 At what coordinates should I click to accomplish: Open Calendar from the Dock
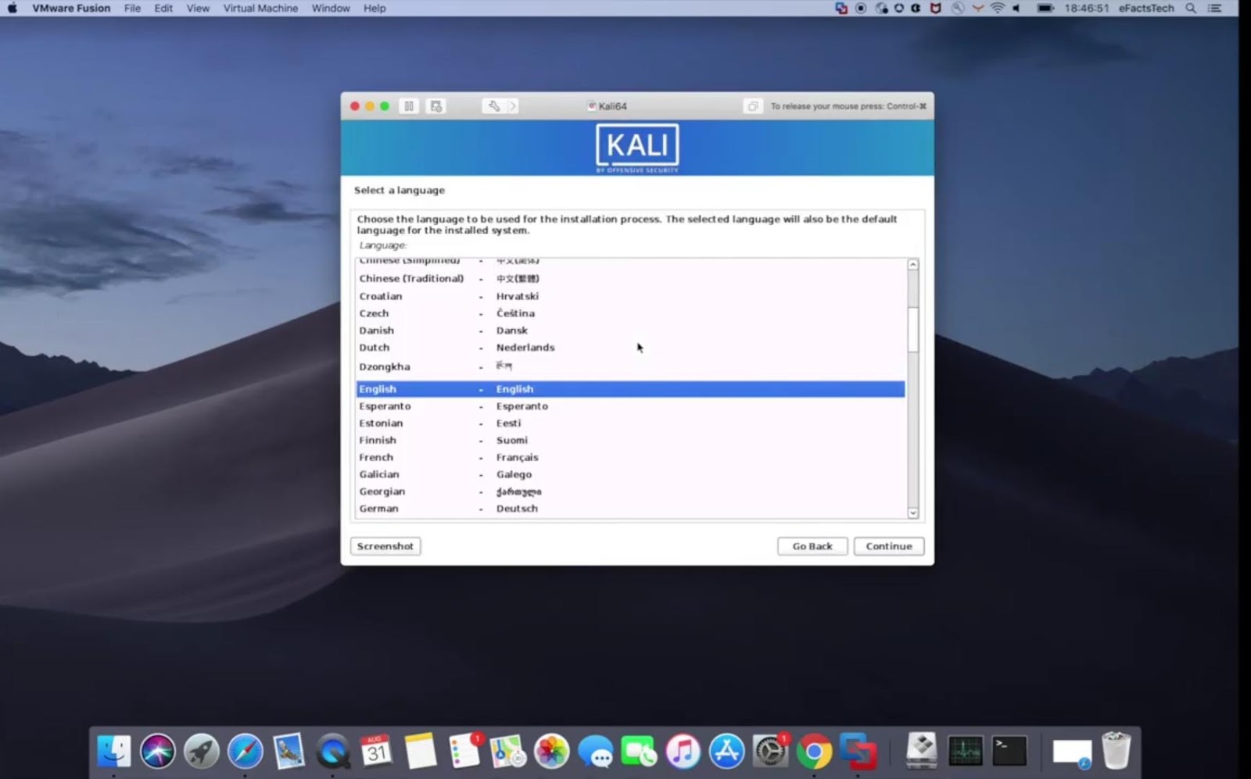[377, 752]
